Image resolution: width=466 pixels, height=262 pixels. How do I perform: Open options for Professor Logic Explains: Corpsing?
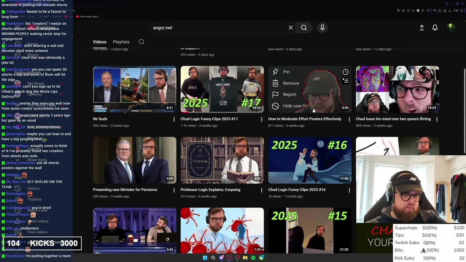(261, 190)
